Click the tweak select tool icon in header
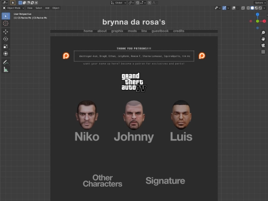 click(x=13, y=2)
